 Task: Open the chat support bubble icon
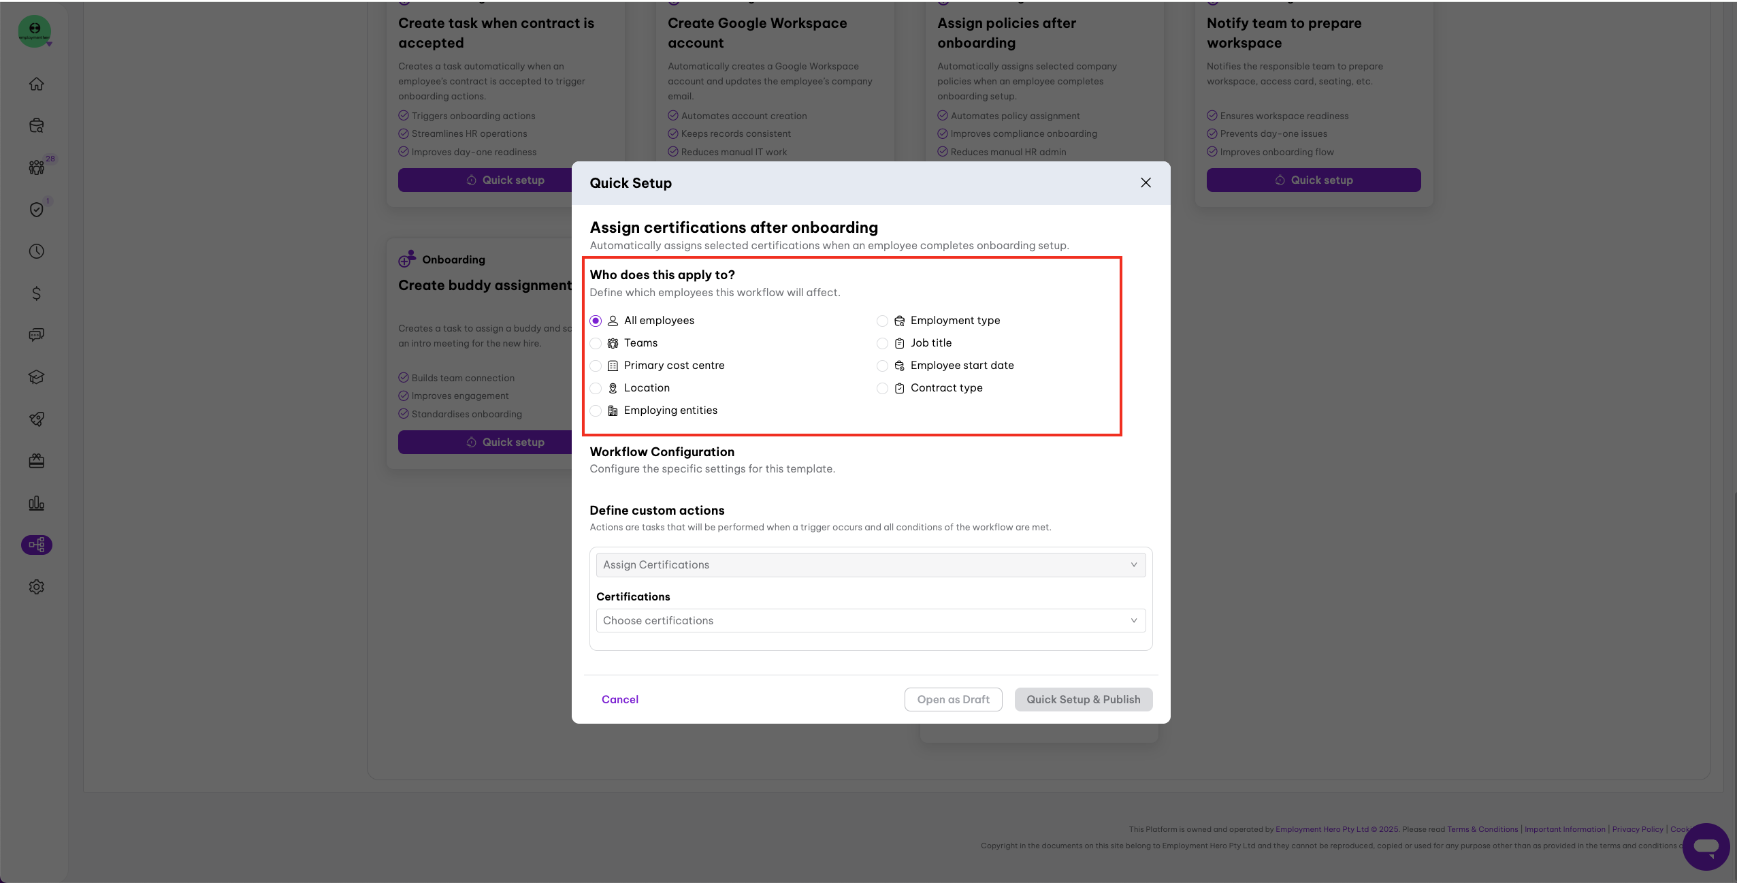1706,846
